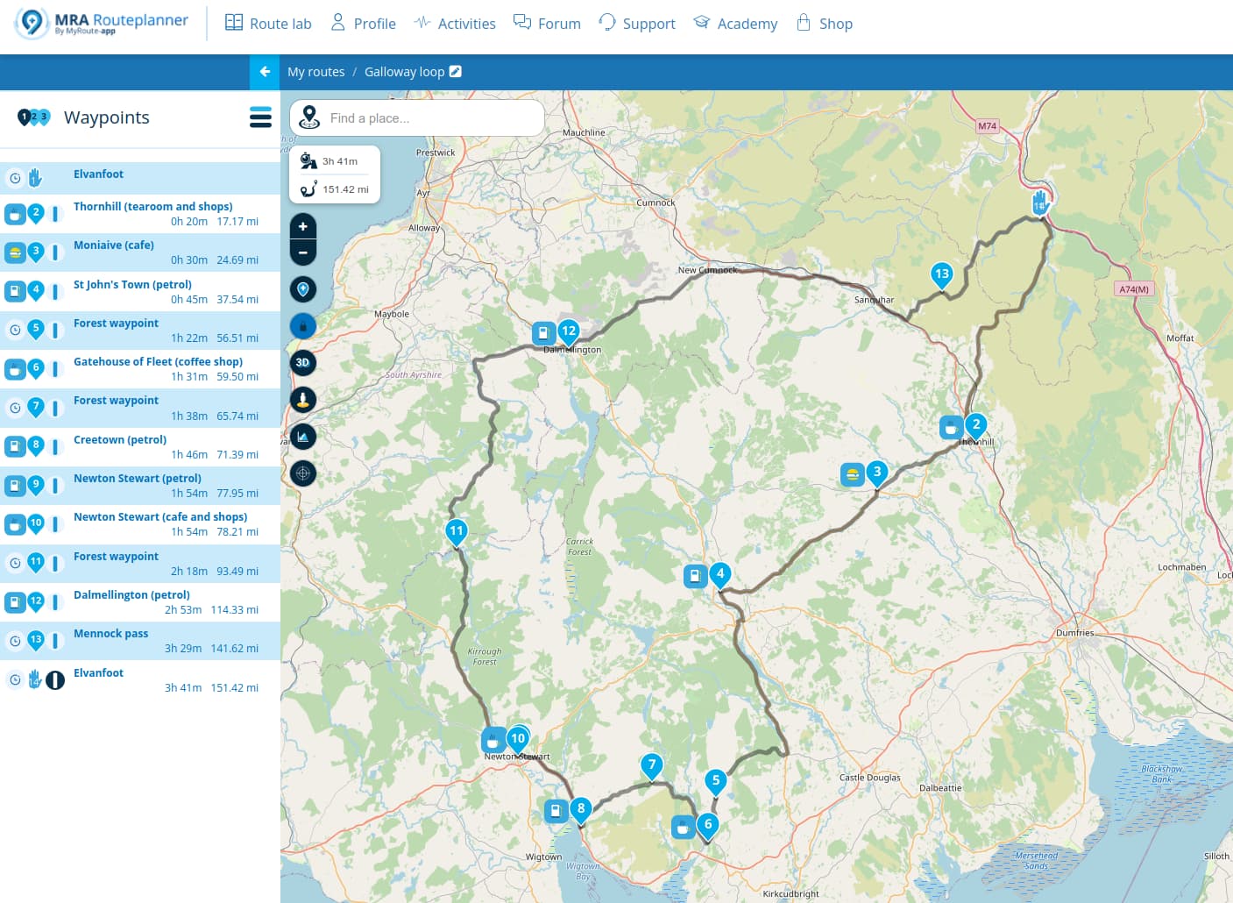Image resolution: width=1233 pixels, height=903 pixels.
Task: Zoom in on the map
Action: point(303,227)
